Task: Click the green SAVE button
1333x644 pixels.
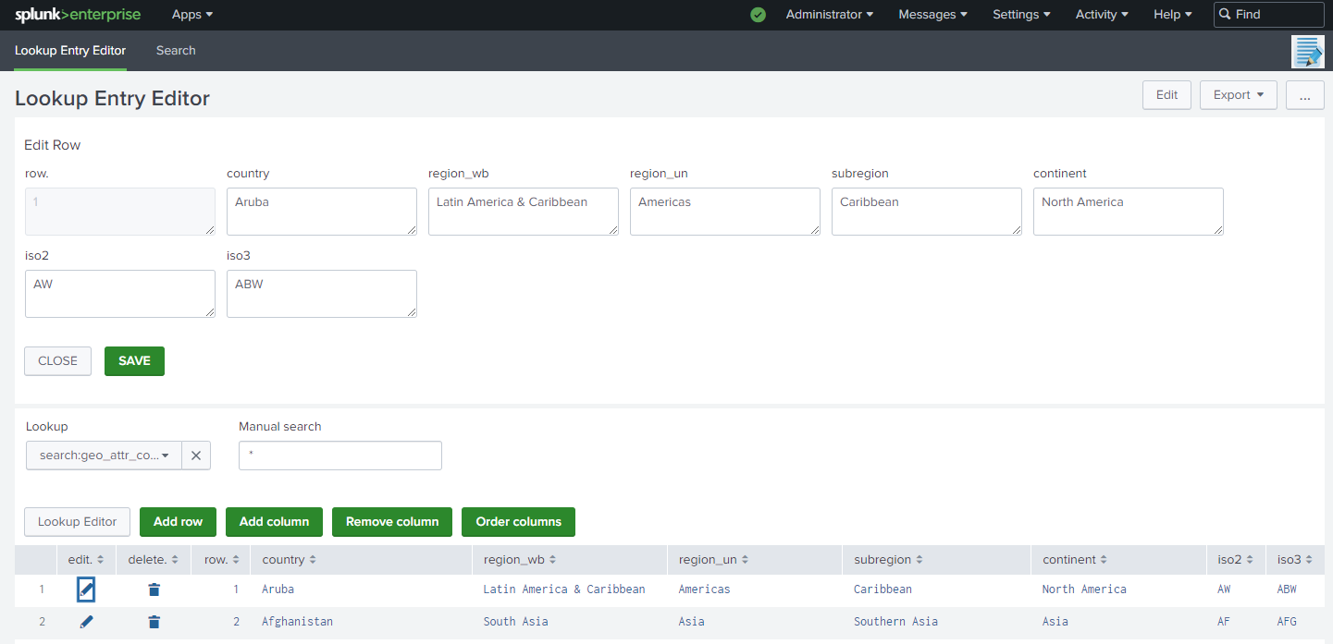Action: point(134,361)
